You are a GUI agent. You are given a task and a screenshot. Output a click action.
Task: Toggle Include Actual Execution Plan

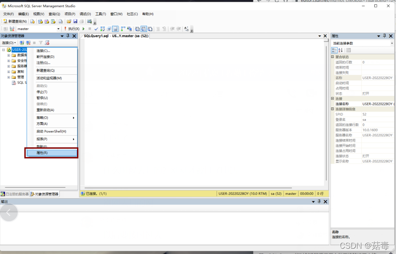pos(123,29)
